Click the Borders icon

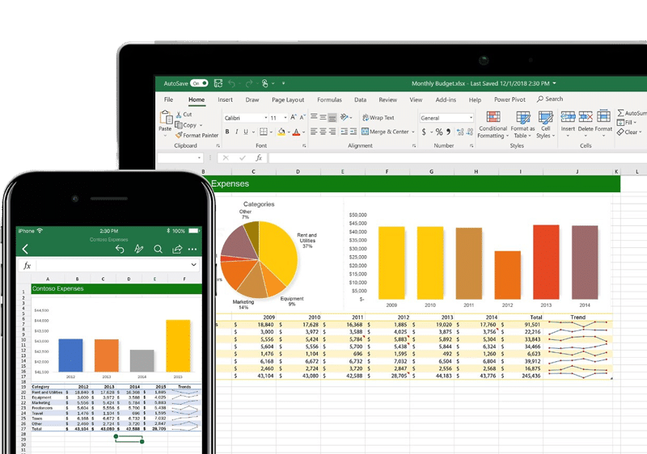264,132
